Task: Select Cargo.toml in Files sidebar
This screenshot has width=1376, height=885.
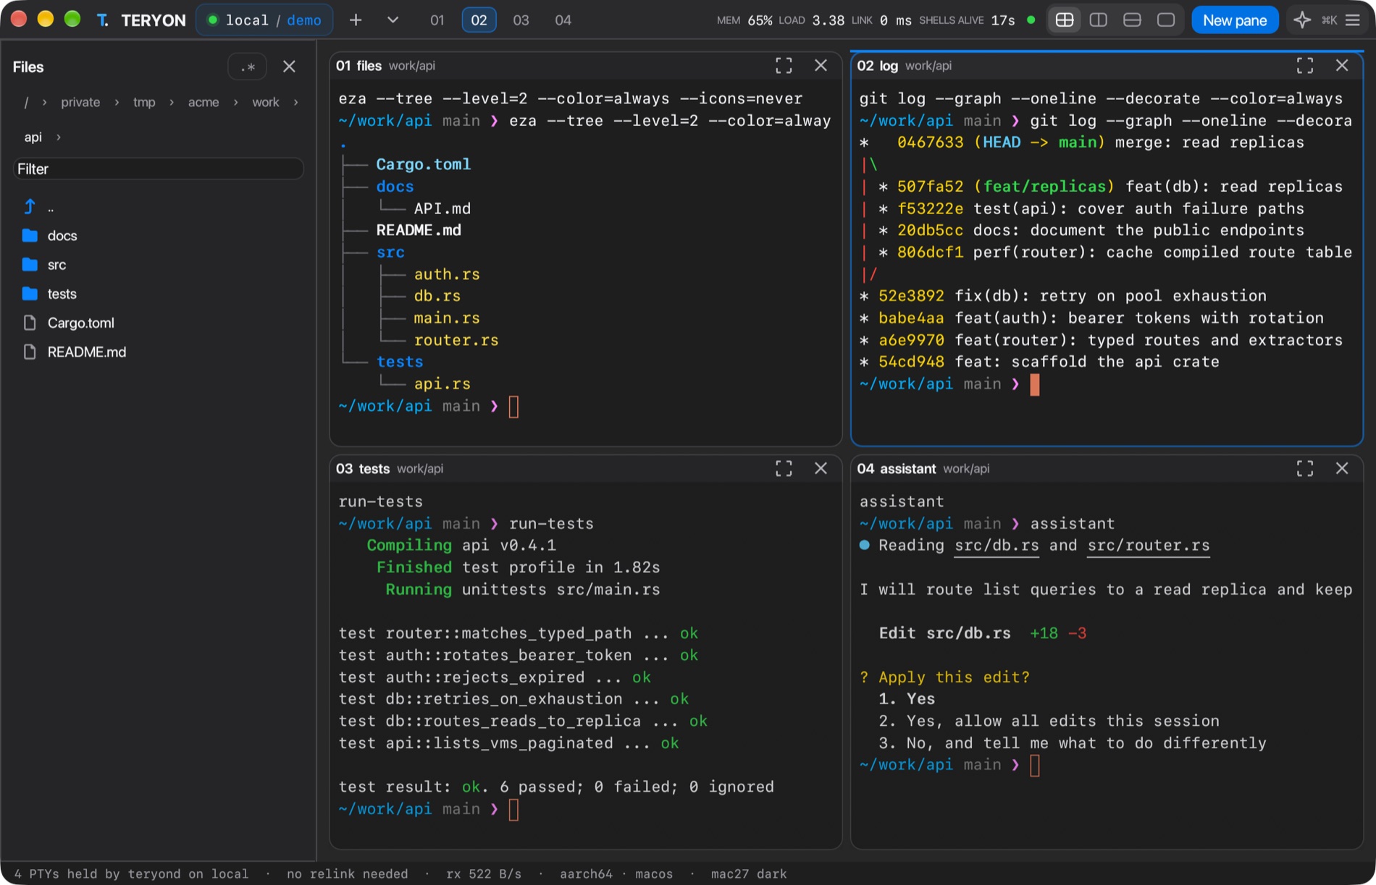Action: coord(80,323)
